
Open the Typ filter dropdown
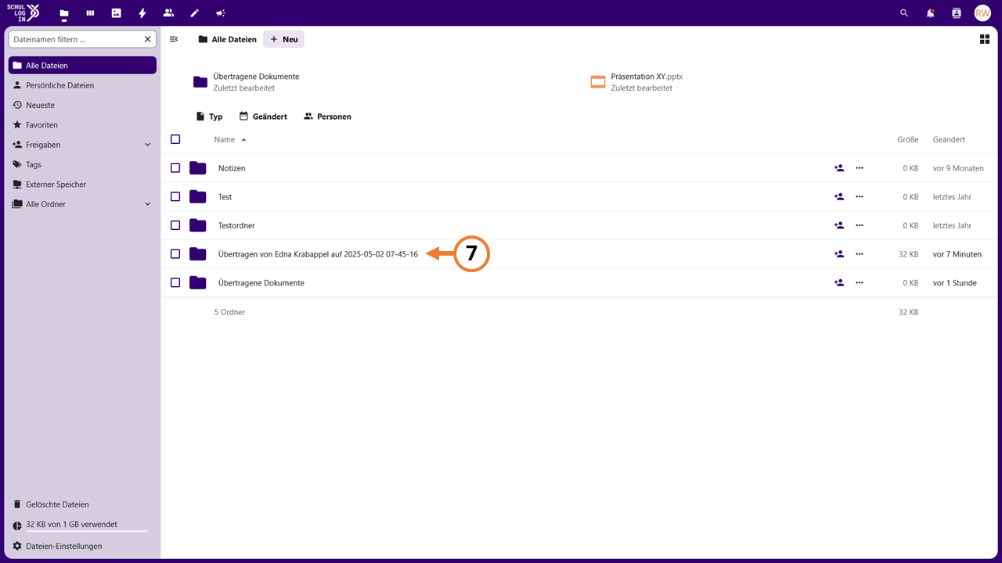click(x=209, y=117)
